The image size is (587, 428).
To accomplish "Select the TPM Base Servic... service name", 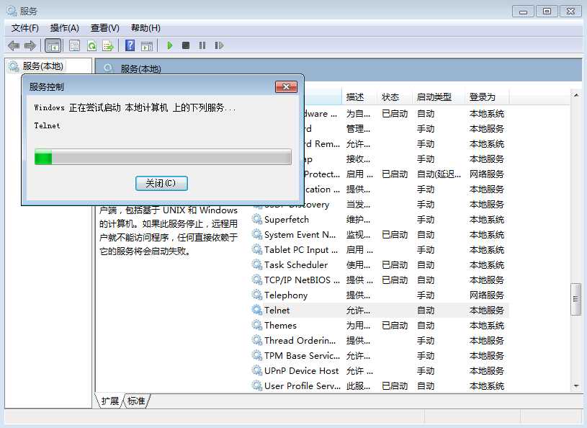I will 302,355.
